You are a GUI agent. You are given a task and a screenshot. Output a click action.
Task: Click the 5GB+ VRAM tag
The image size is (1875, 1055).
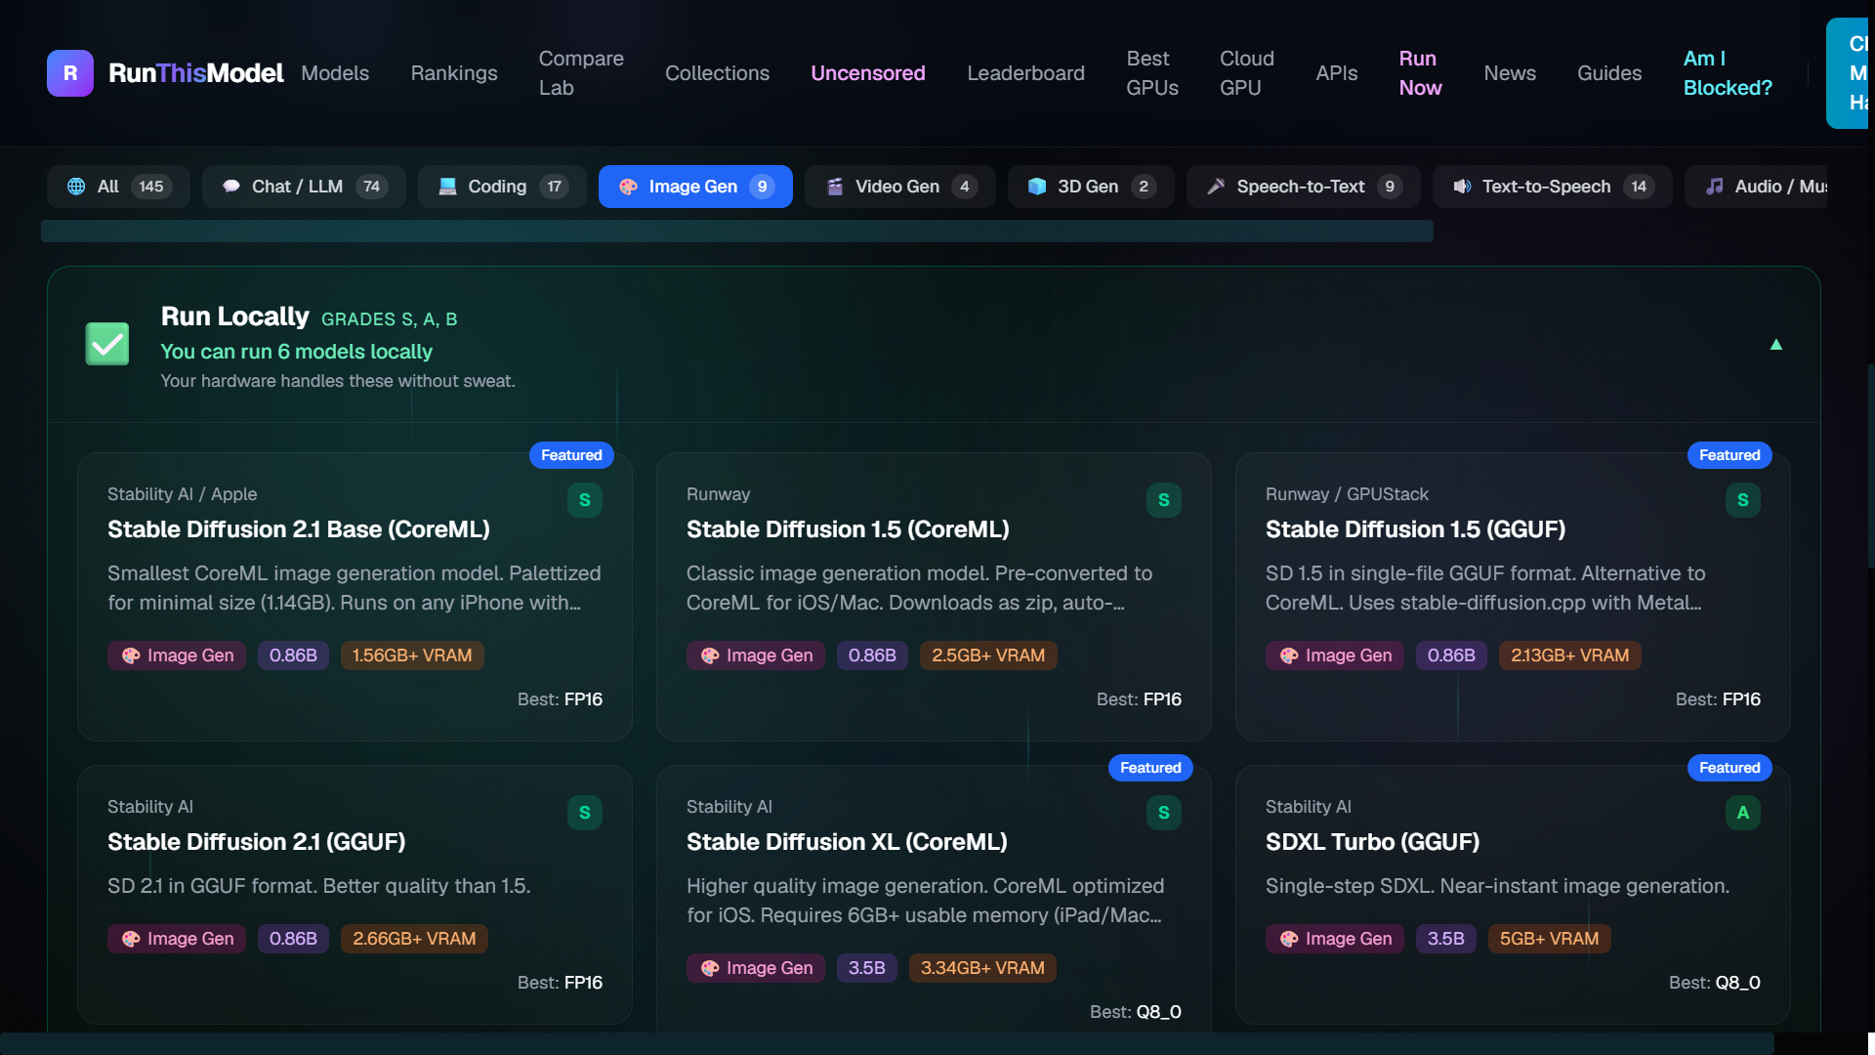tap(1549, 939)
